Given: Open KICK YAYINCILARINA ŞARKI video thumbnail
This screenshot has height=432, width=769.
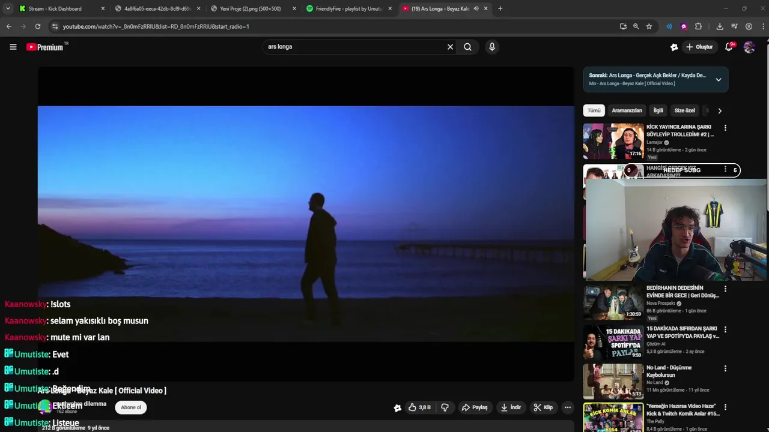Looking at the screenshot, I should [x=613, y=142].
